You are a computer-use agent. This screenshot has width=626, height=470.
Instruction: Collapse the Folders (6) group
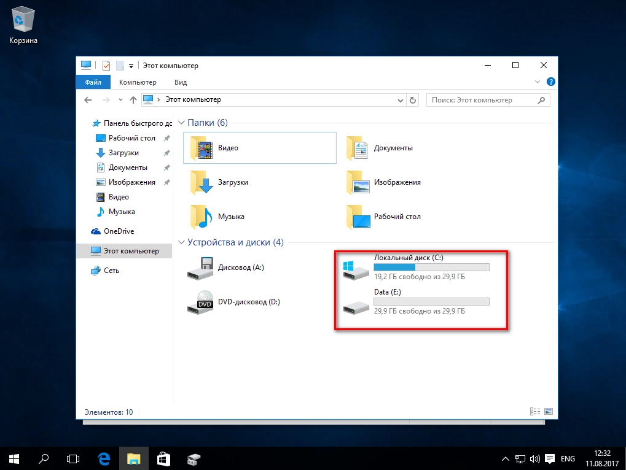(x=181, y=123)
